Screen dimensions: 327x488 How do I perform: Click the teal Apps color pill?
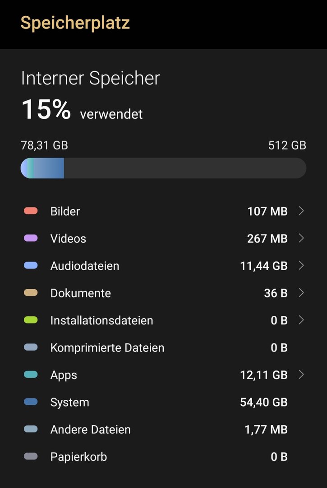31,375
